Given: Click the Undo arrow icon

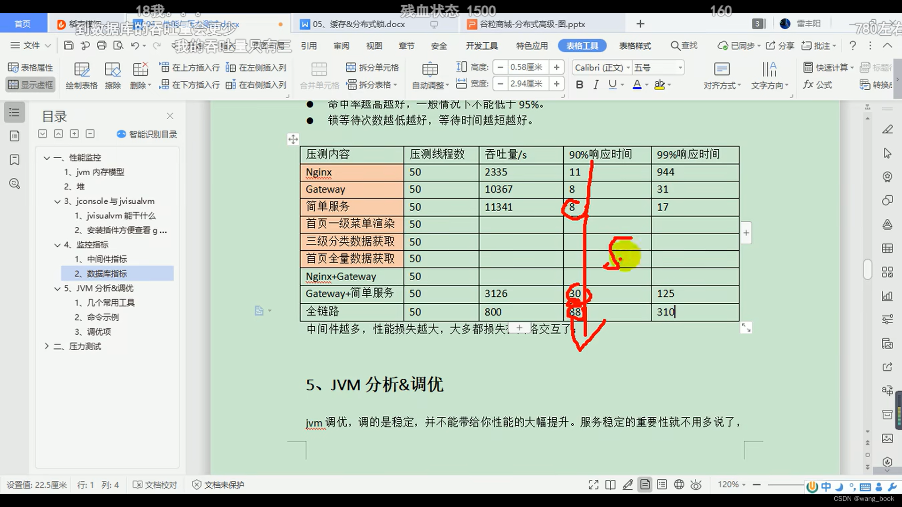Looking at the screenshot, I should click(x=135, y=46).
